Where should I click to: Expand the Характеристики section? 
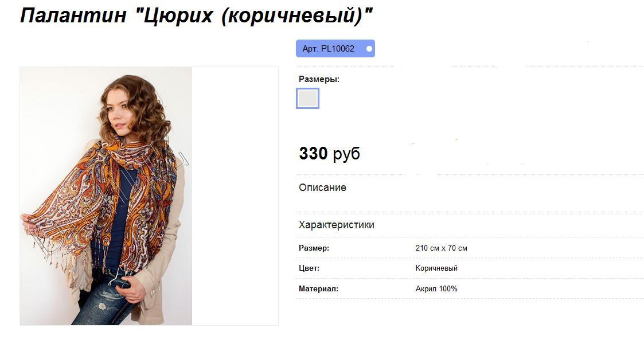(337, 225)
